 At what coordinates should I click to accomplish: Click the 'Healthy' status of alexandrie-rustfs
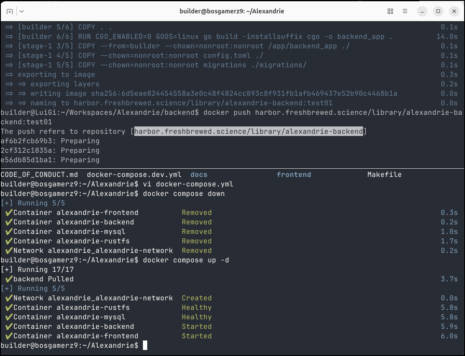[x=196, y=308]
